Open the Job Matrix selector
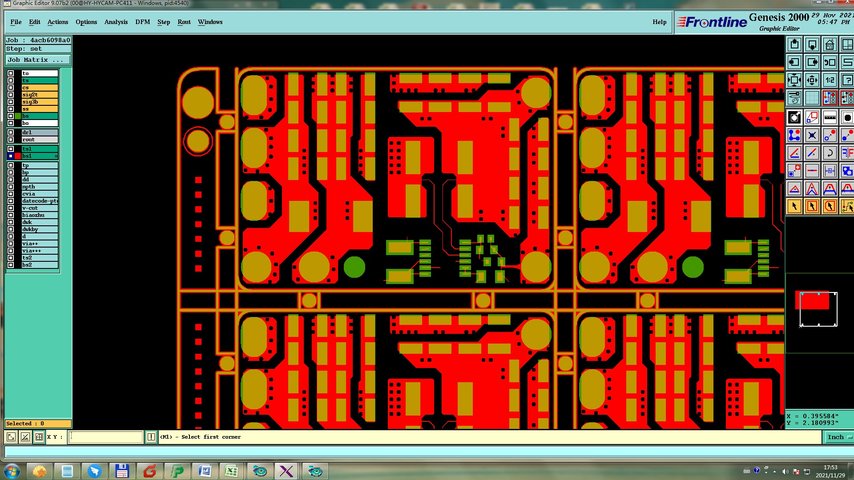The image size is (854, 480). 38,60
